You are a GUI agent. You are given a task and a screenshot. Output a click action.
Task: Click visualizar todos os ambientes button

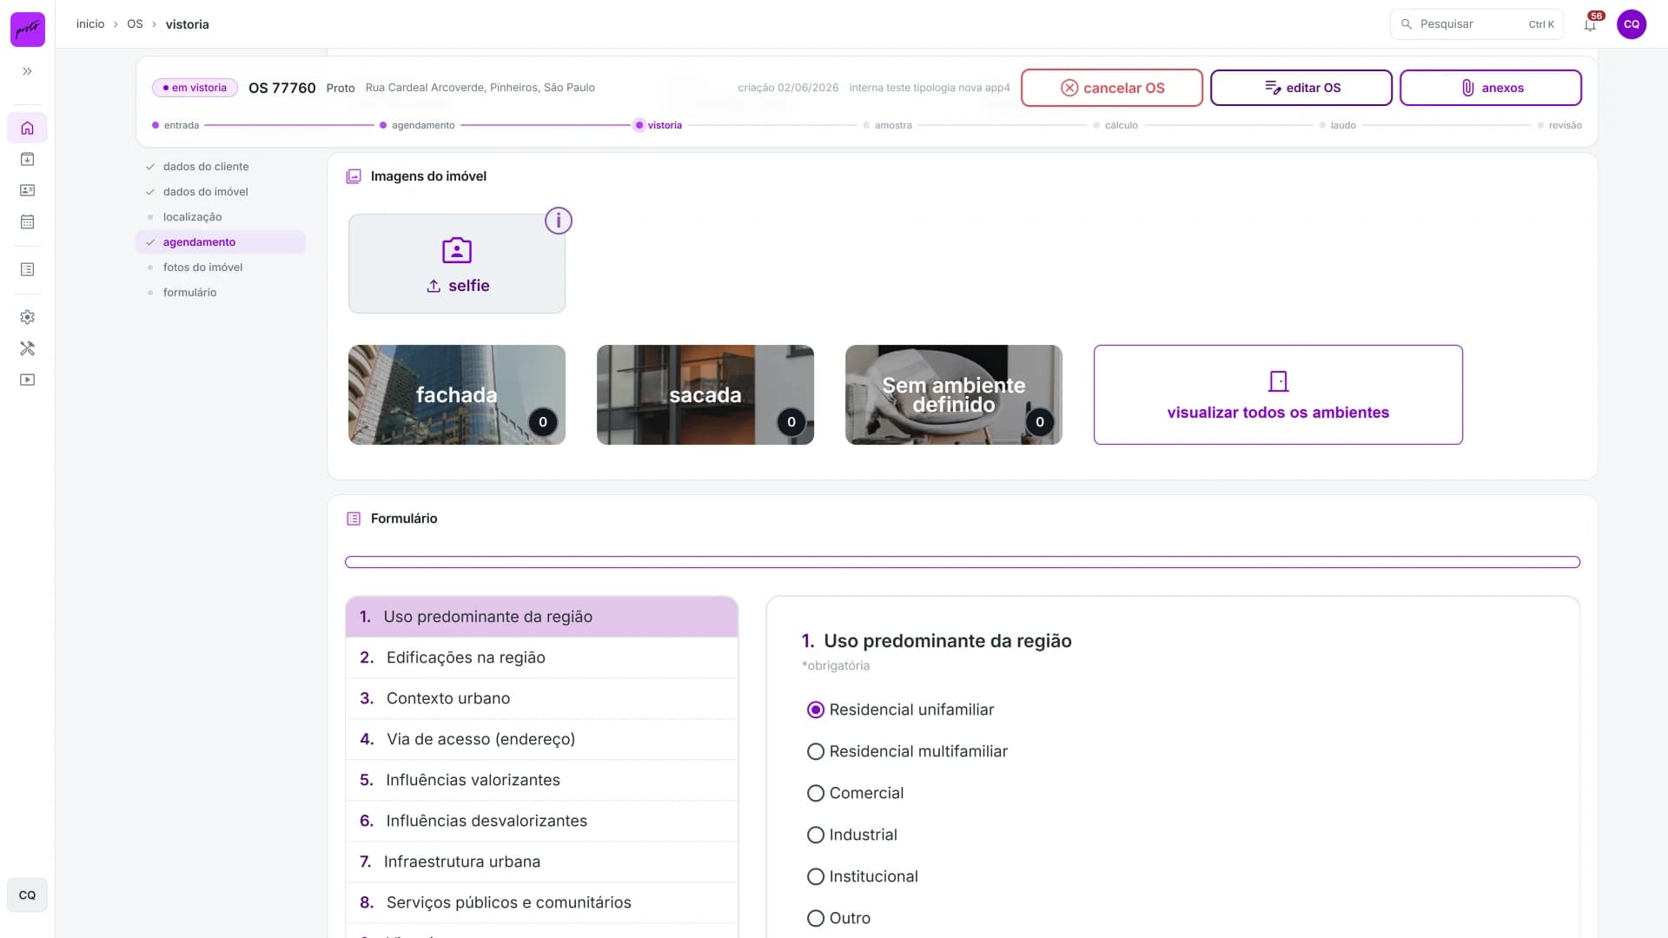[1278, 394]
